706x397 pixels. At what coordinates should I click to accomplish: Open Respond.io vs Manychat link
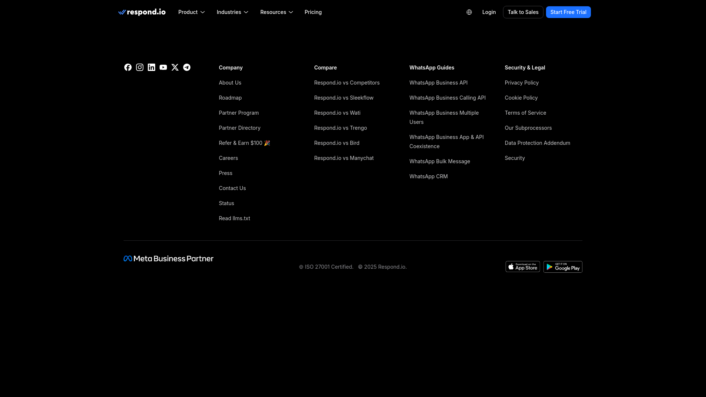(344, 158)
